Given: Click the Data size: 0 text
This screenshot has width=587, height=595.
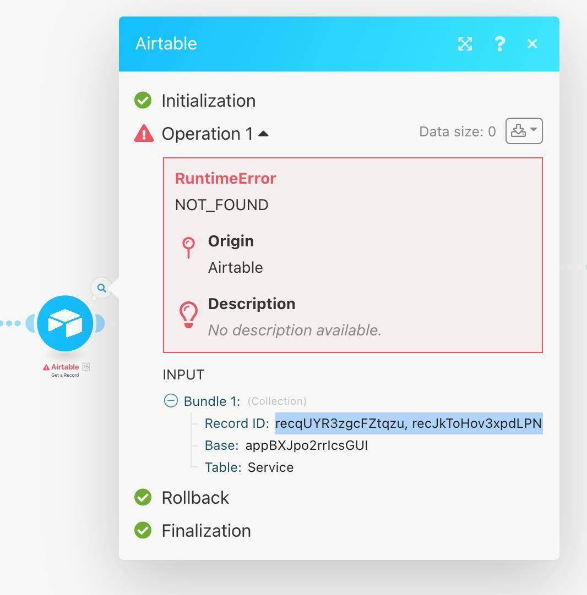Looking at the screenshot, I should tap(458, 131).
